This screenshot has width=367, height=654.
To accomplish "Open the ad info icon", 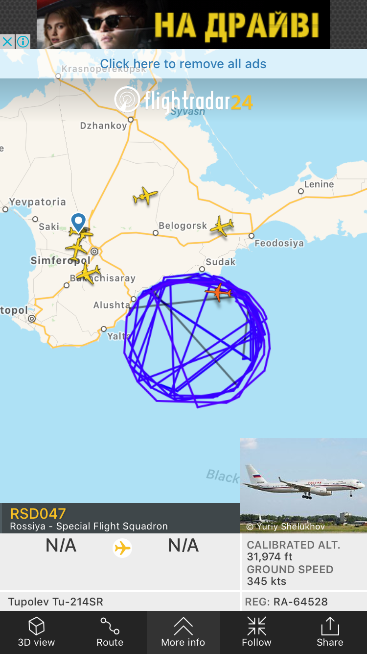I will (x=23, y=42).
